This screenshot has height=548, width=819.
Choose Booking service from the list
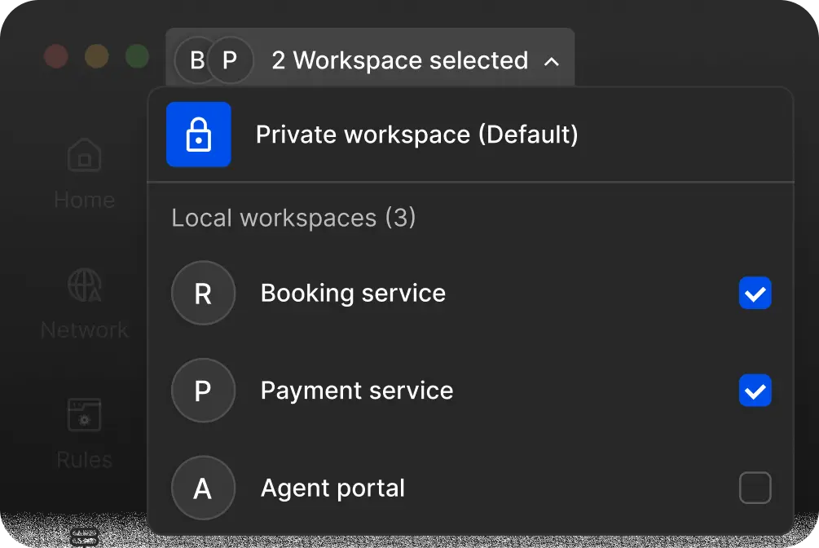(x=352, y=293)
